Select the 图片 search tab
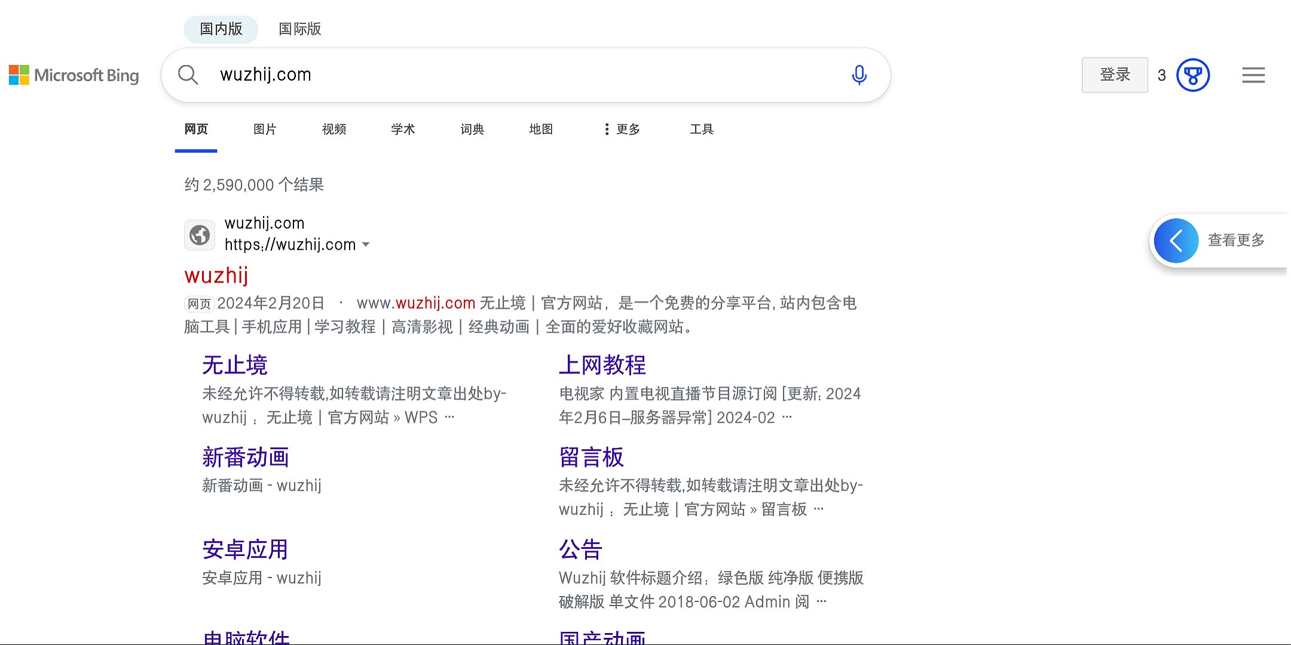Viewport: 1291px width, 645px height. coord(264,129)
